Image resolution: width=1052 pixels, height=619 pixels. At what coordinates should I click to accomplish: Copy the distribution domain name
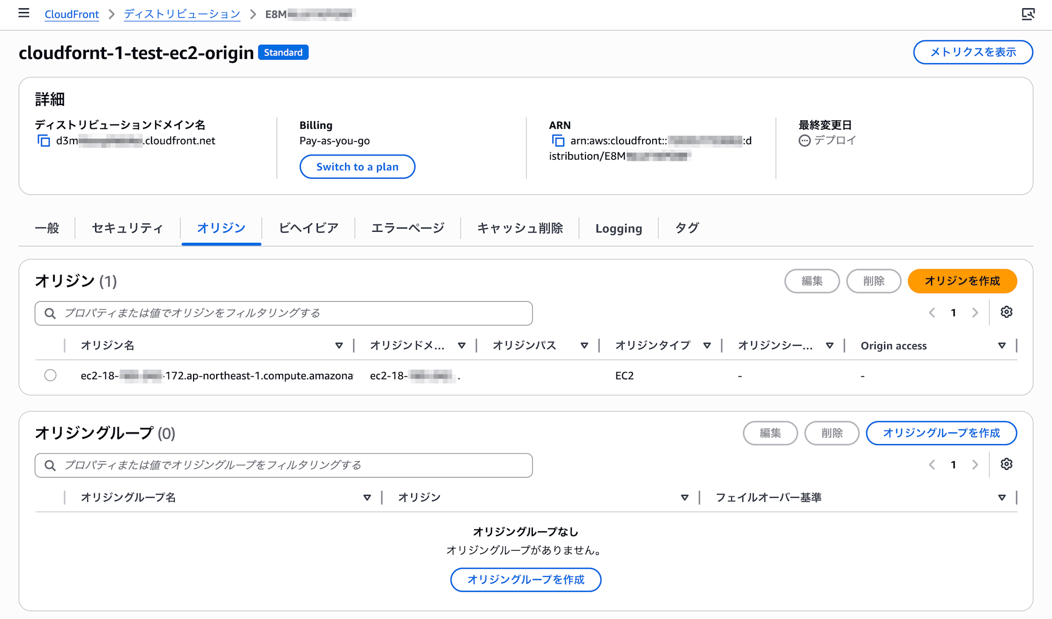pyautogui.click(x=44, y=141)
